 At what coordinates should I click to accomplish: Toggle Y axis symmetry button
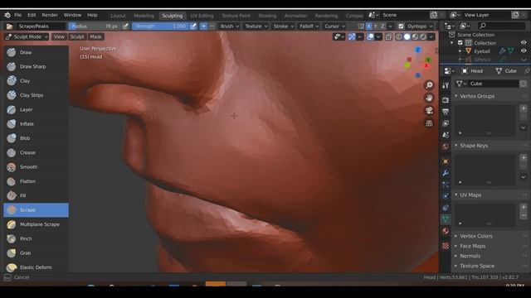click(x=376, y=26)
